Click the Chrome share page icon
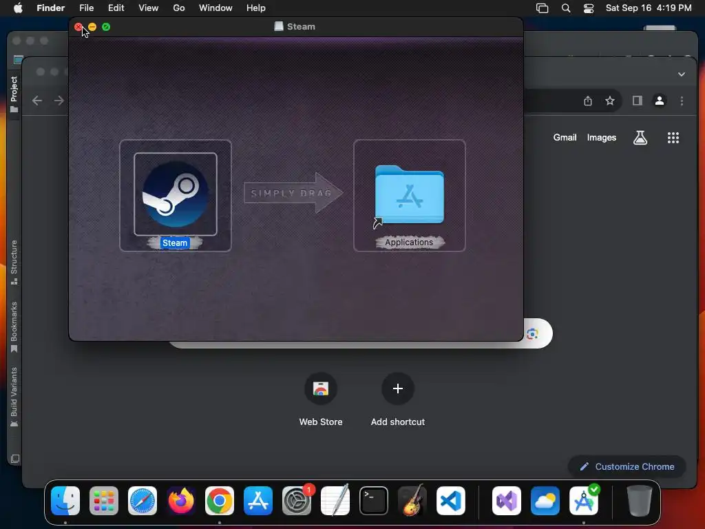 pyautogui.click(x=588, y=101)
